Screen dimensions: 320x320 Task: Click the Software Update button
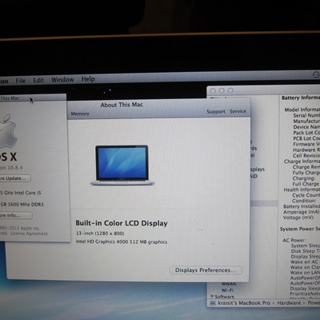coord(14,178)
